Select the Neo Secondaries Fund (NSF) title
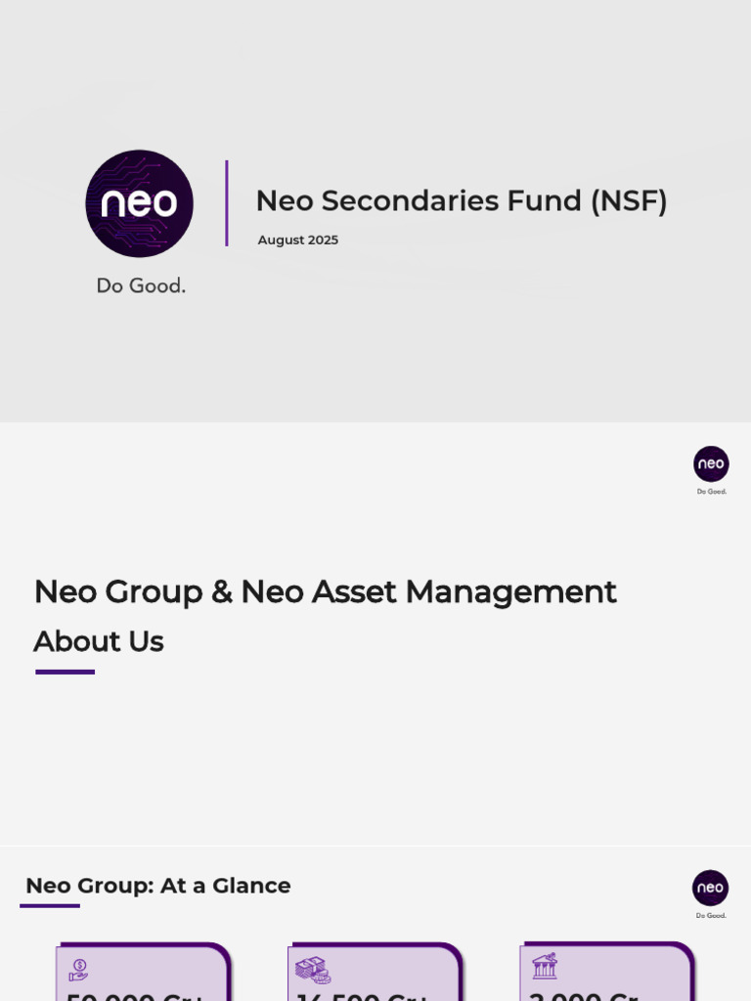The width and height of the screenshot is (751, 1001). click(461, 200)
